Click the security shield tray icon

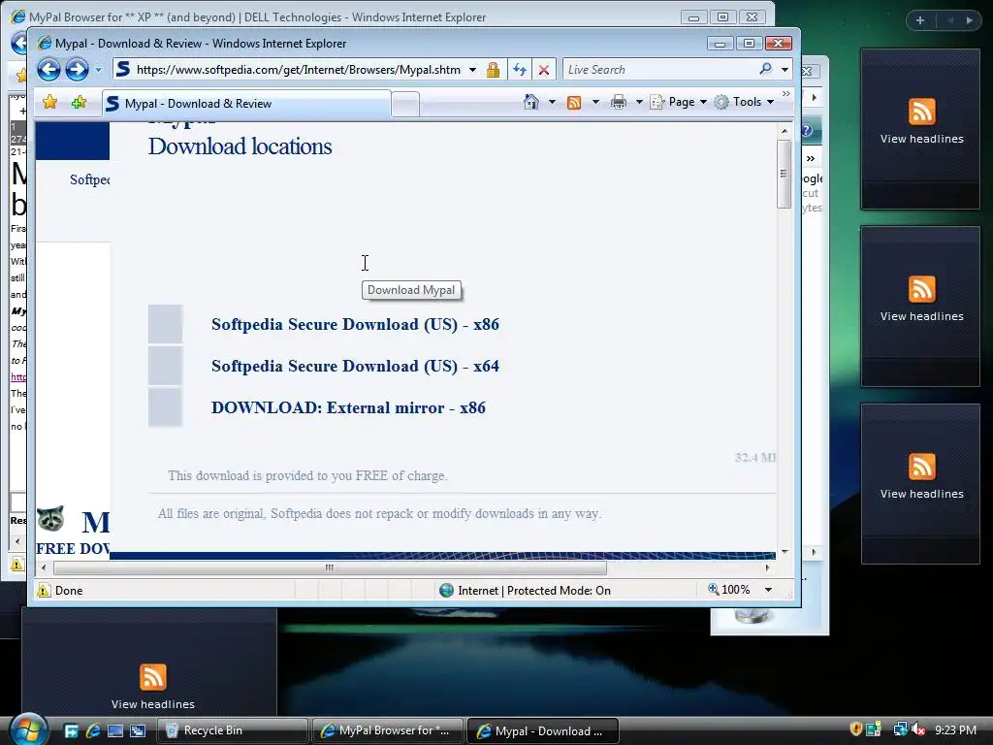[855, 729]
